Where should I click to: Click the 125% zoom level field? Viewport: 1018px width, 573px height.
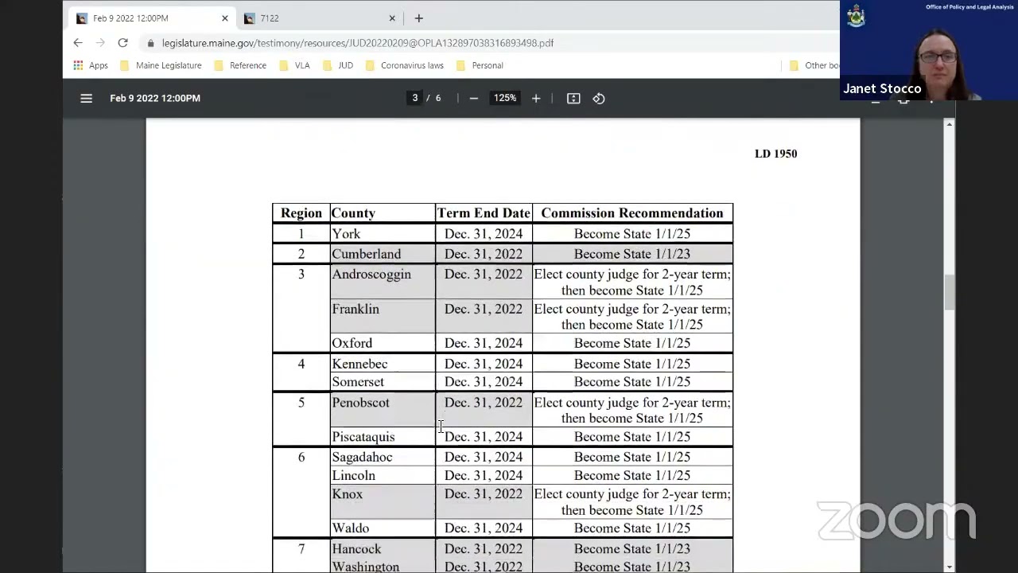point(505,98)
